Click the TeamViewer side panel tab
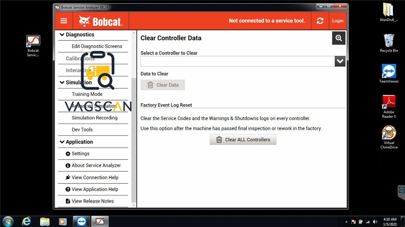 coord(401,192)
